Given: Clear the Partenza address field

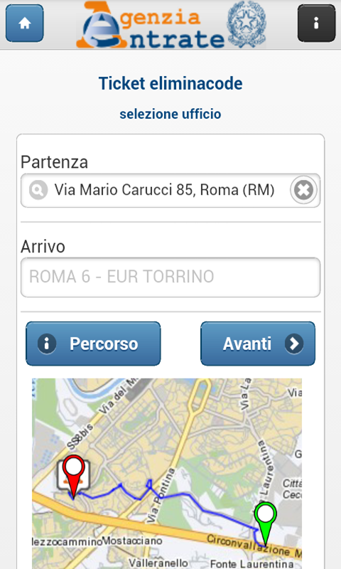Looking at the screenshot, I should (x=303, y=190).
